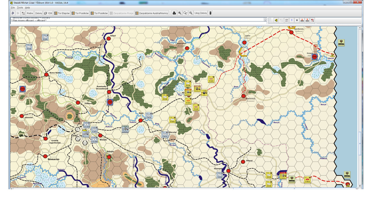
Task: Click the blue exclamation mark icon
Action: point(292,20)
